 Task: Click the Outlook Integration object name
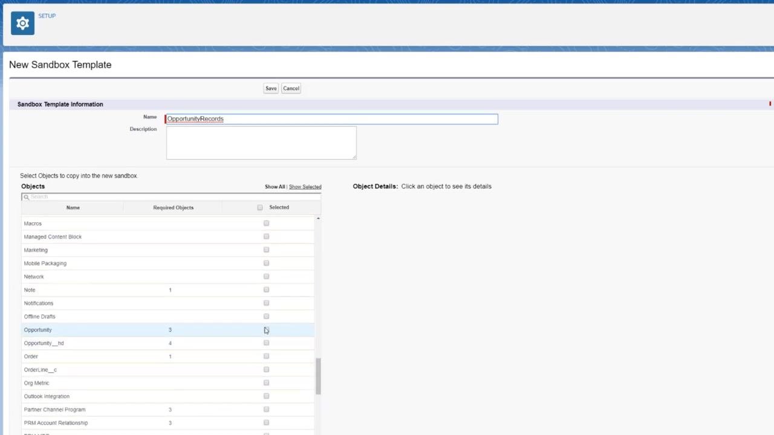pos(47,396)
